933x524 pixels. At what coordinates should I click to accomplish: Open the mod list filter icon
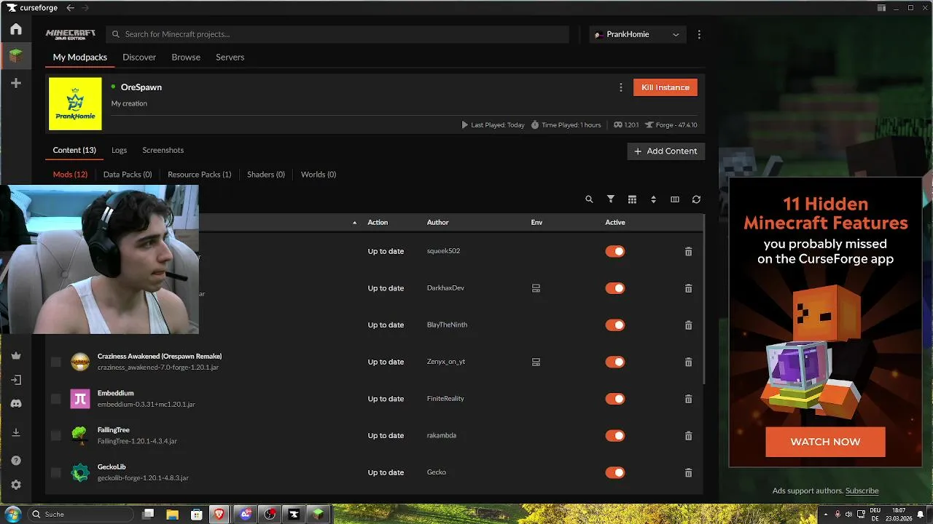tap(611, 199)
